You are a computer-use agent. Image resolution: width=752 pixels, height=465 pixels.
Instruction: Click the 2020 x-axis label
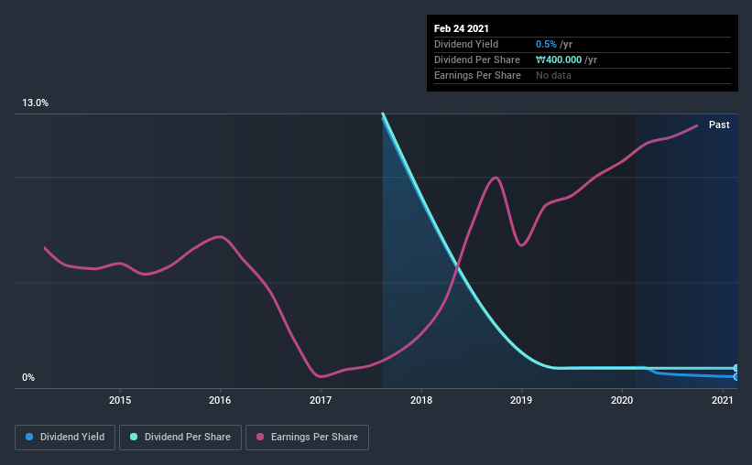coord(622,400)
